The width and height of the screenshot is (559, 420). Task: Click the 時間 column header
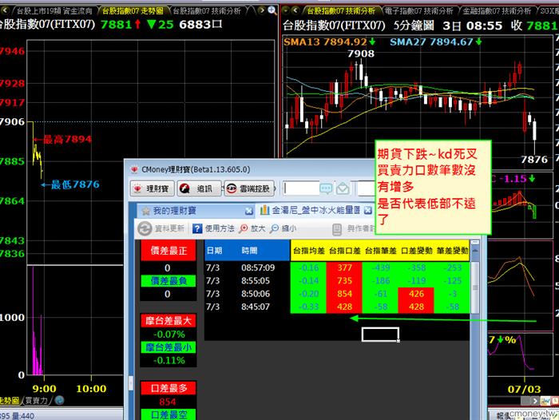(249, 251)
